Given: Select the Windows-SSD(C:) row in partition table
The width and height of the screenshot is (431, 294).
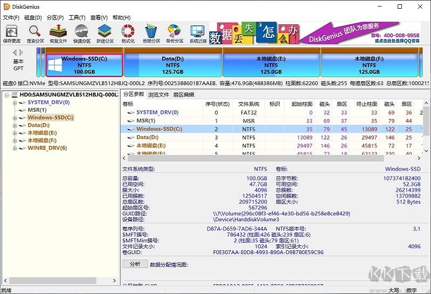Looking at the screenshot, I should 272,129.
